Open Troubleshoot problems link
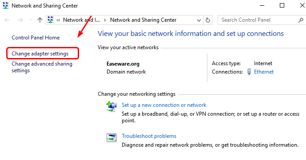Viewport: 306px width, 160px height. (x=149, y=136)
